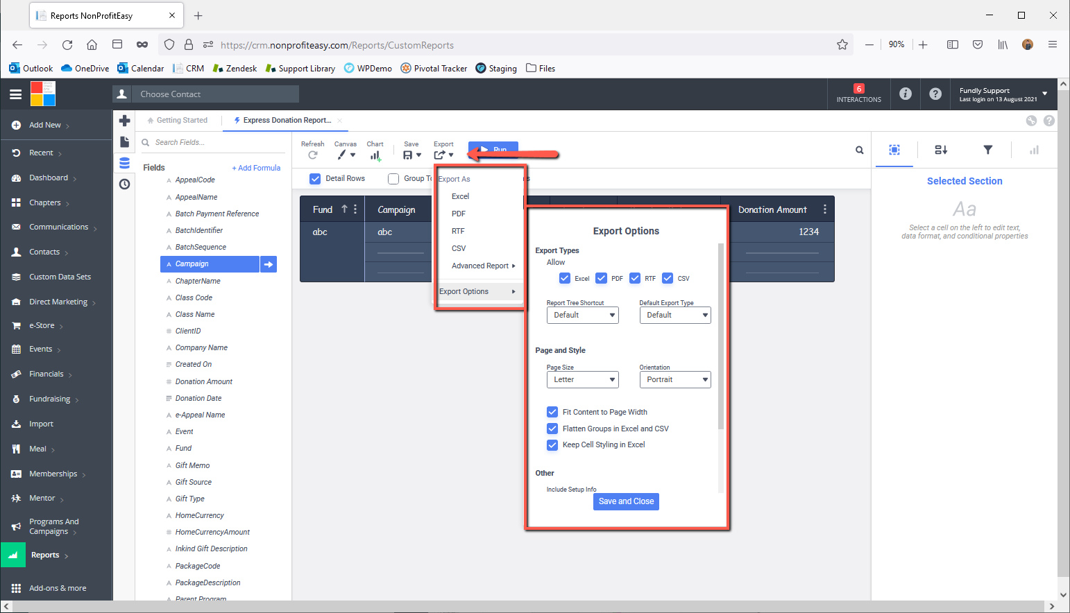1070x613 pixels.
Task: Open the Canvas brush tool
Action: tap(346, 155)
